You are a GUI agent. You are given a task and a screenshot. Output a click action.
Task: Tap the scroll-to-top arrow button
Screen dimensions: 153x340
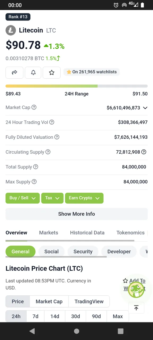(x=136, y=308)
